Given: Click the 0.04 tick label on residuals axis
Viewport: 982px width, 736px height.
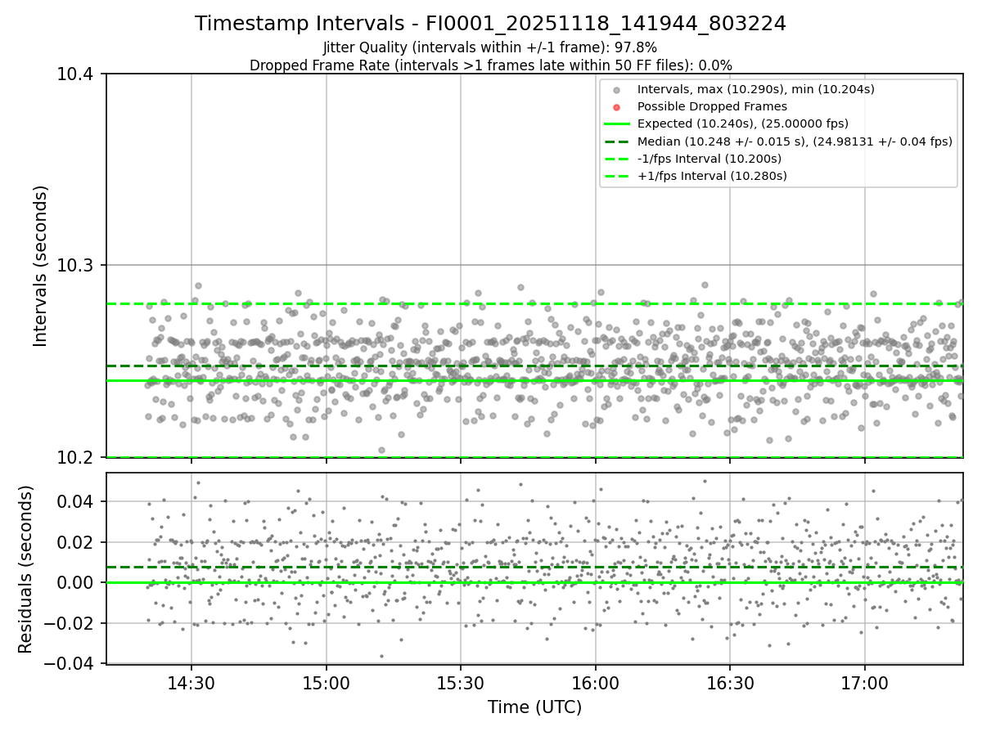Looking at the screenshot, I should point(79,501).
